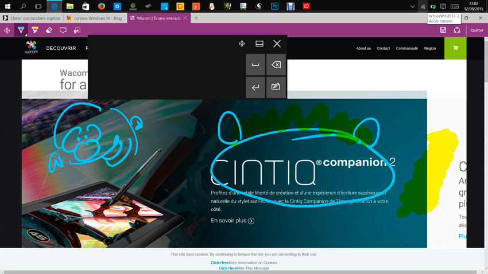The image size is (488, 274).
Task: Switch handwriting panel input mode
Action: 276,87
